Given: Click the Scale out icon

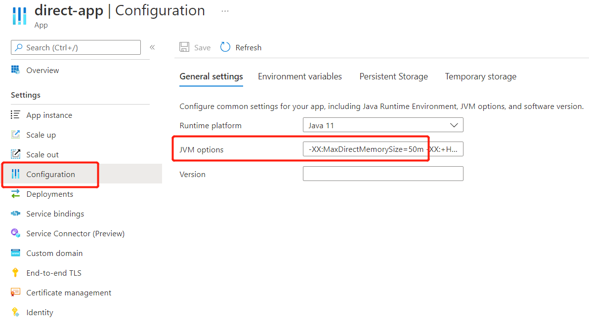Looking at the screenshot, I should tap(15, 154).
